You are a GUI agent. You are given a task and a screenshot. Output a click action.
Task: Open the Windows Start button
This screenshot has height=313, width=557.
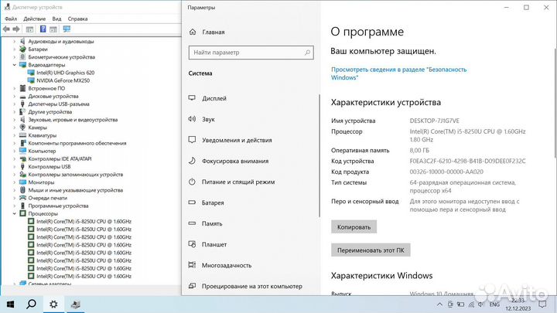pyautogui.click(x=10, y=304)
